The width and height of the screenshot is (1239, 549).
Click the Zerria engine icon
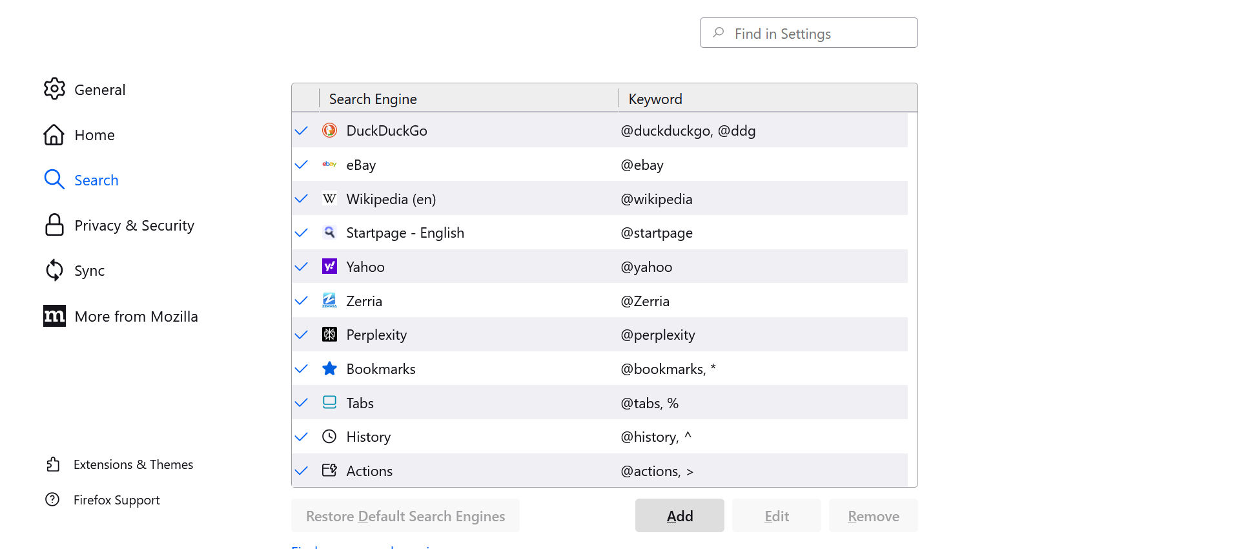click(x=329, y=300)
